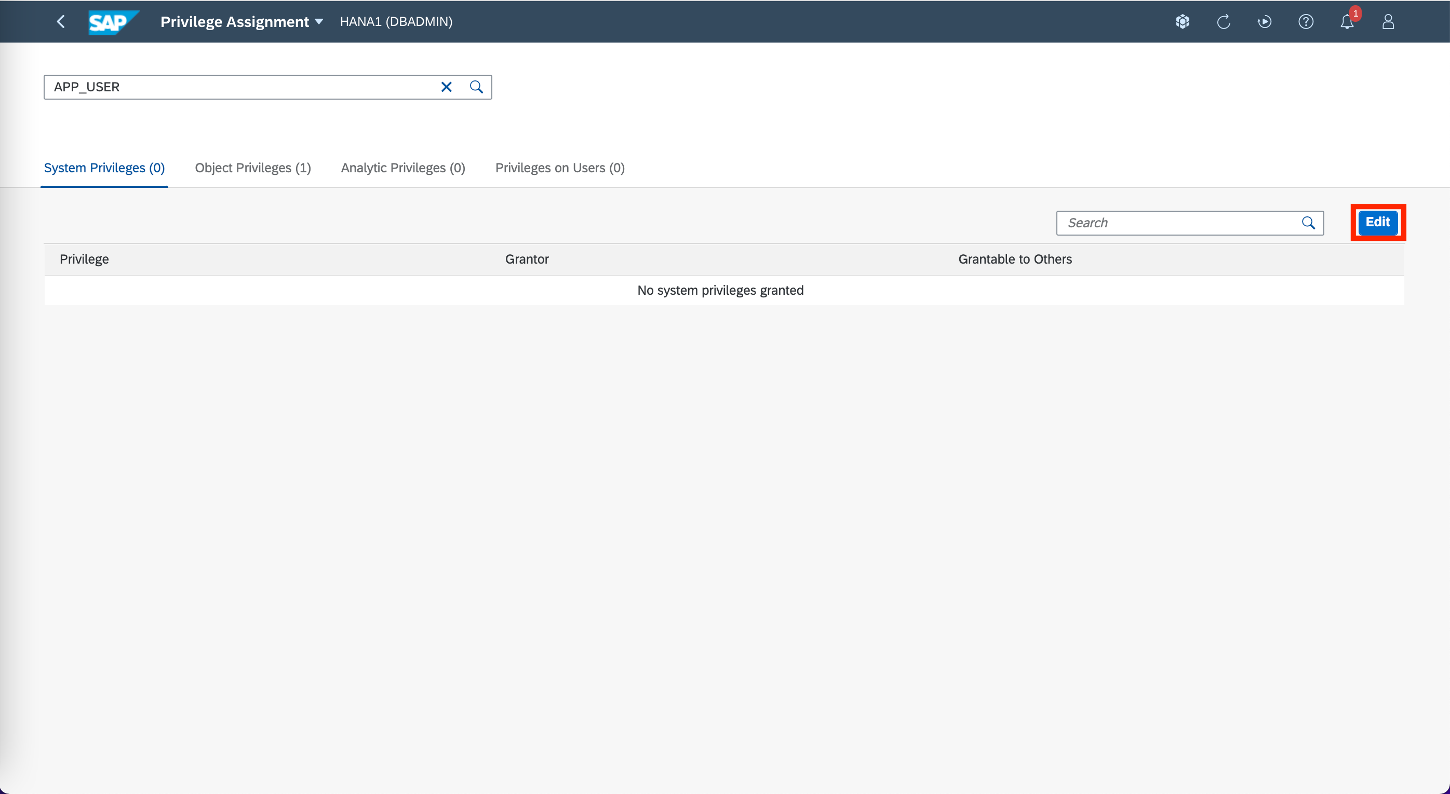Click the back arrow in header
Screen dimensions: 1450x794
coord(61,21)
